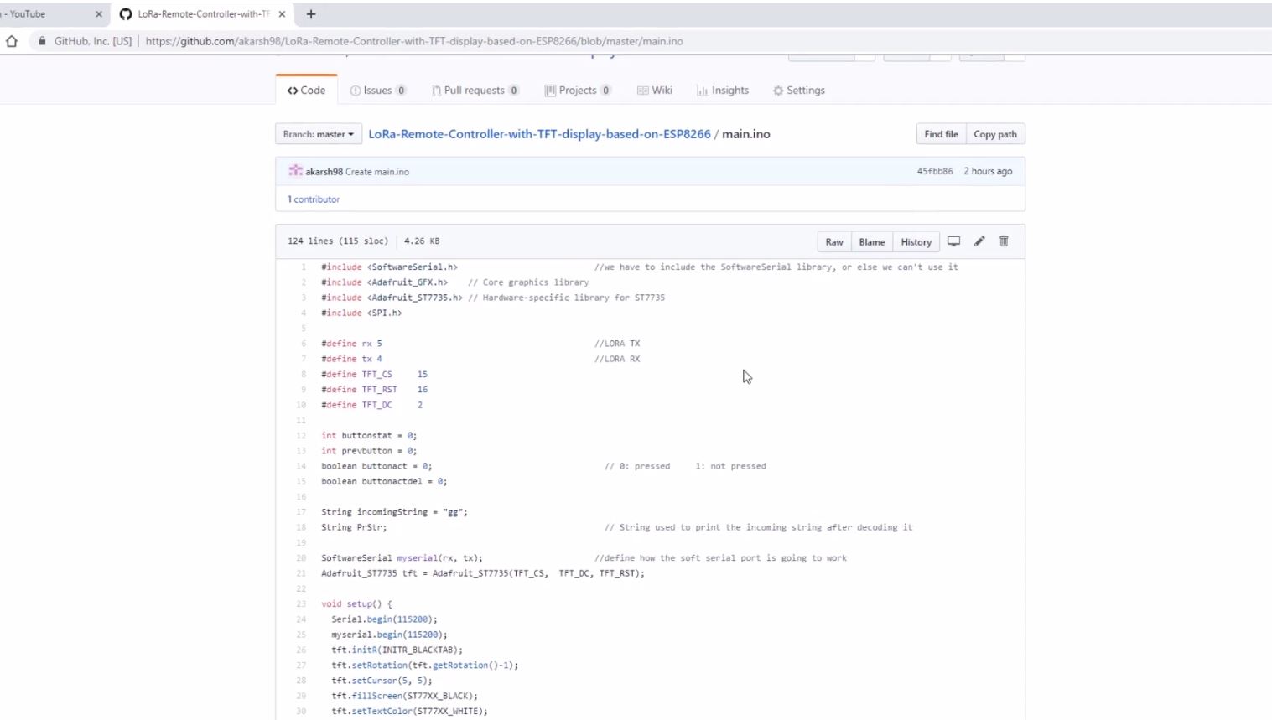Open repository Settings tab
Viewport: 1272px width, 720px height.
click(x=799, y=91)
